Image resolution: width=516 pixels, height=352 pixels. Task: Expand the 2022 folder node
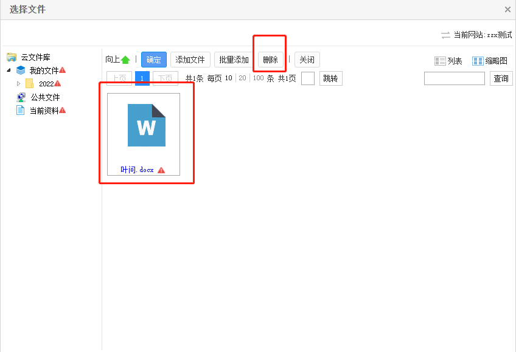[x=18, y=83]
